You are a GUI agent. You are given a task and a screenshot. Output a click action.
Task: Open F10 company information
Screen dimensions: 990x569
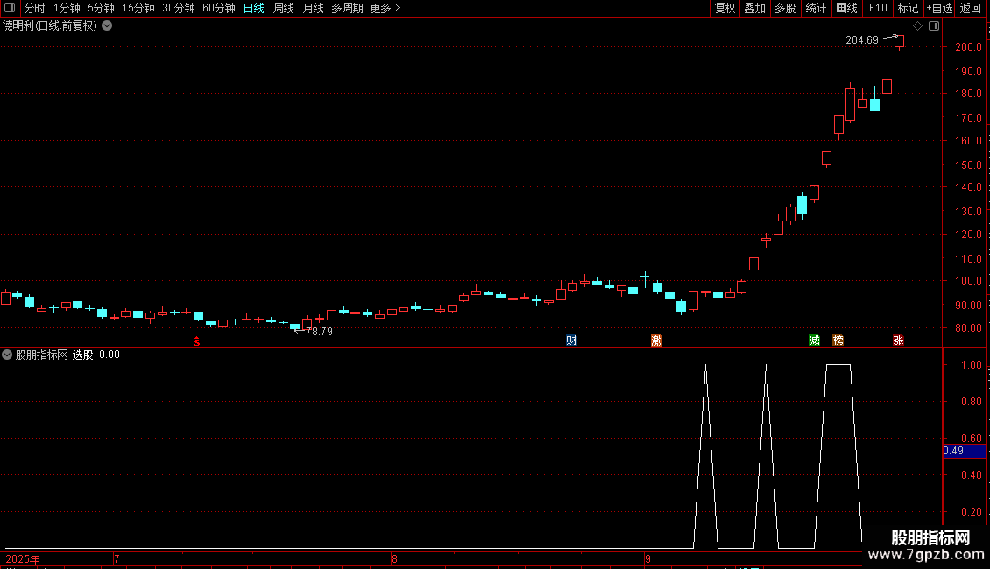[878, 8]
